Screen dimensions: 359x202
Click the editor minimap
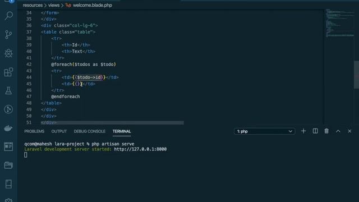339,23
